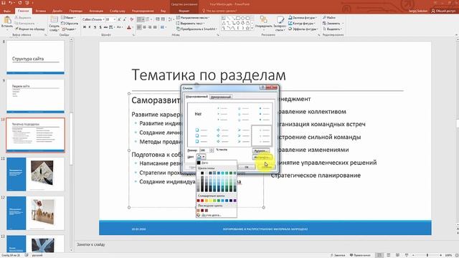Open Section (Раздел) dropdown
Image resolution: width=459 pixels, height=258 pixels.
click(70, 29)
